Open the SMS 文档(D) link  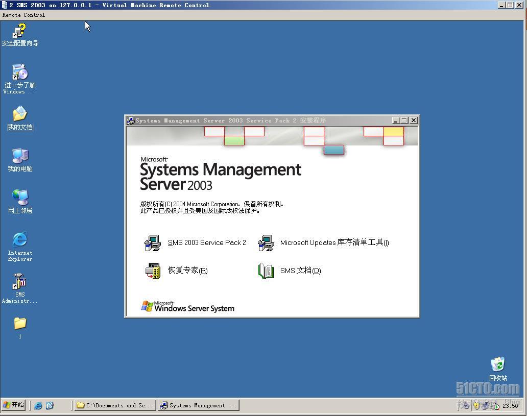pyautogui.click(x=300, y=271)
